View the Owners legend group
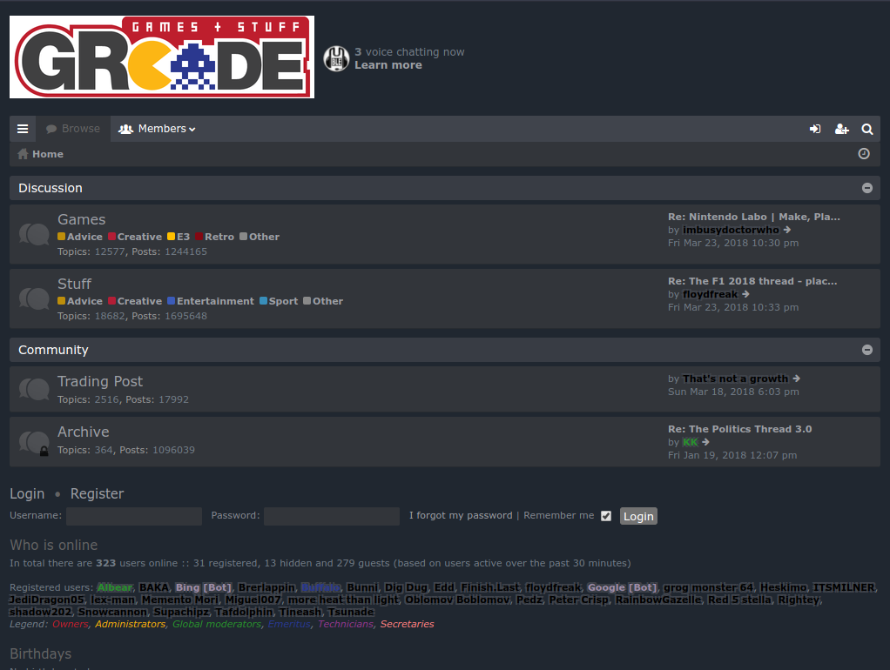This screenshot has width=890, height=670. coord(71,624)
